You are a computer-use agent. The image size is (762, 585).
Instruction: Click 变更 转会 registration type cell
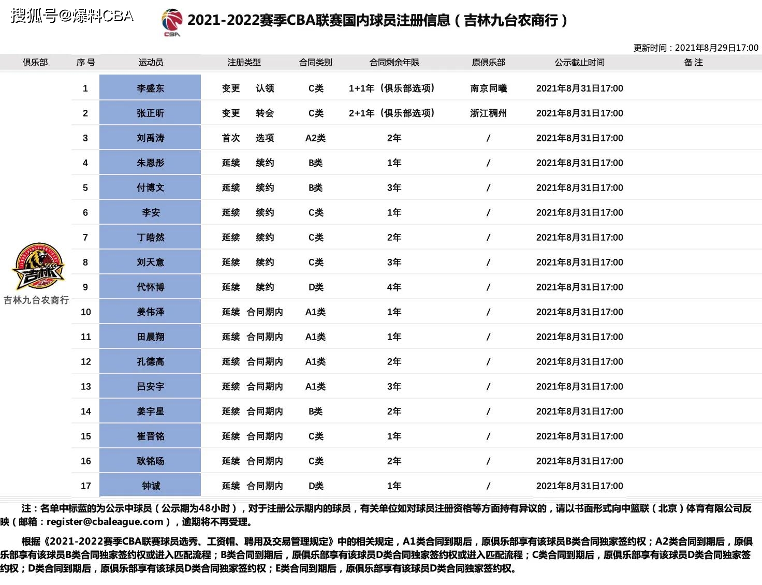point(248,113)
